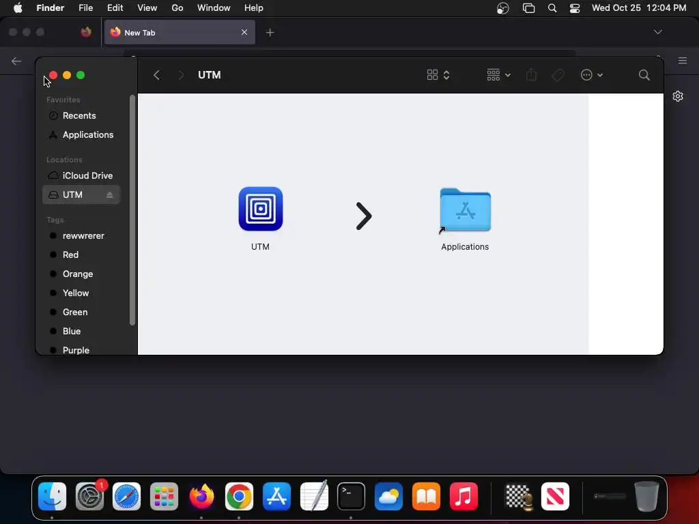Screen dimensions: 699x524
Task: Go back in Finder window
Action: 156,75
